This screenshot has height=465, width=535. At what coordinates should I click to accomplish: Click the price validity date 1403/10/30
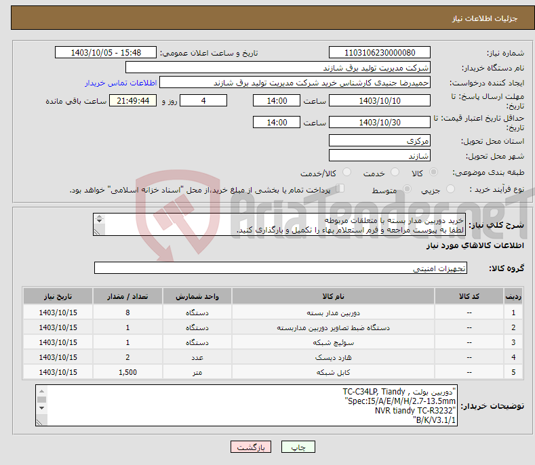(x=380, y=122)
